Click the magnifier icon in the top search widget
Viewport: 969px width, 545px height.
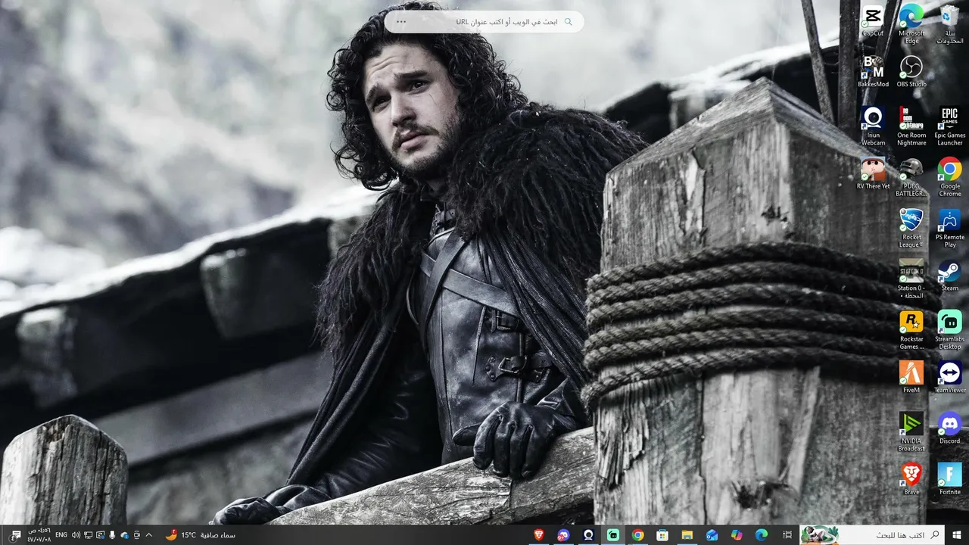coord(569,22)
